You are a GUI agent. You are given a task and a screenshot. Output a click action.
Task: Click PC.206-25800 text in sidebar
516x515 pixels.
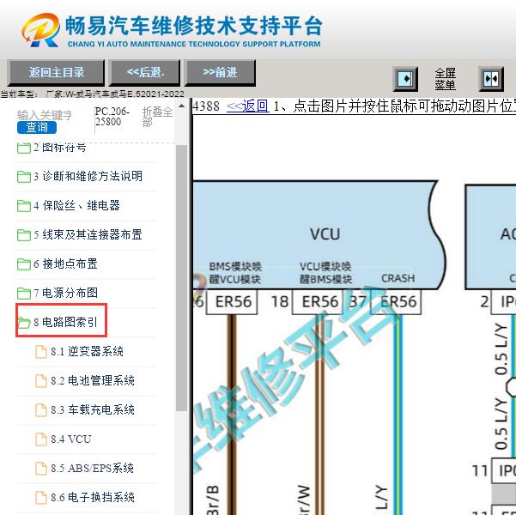click(x=112, y=117)
